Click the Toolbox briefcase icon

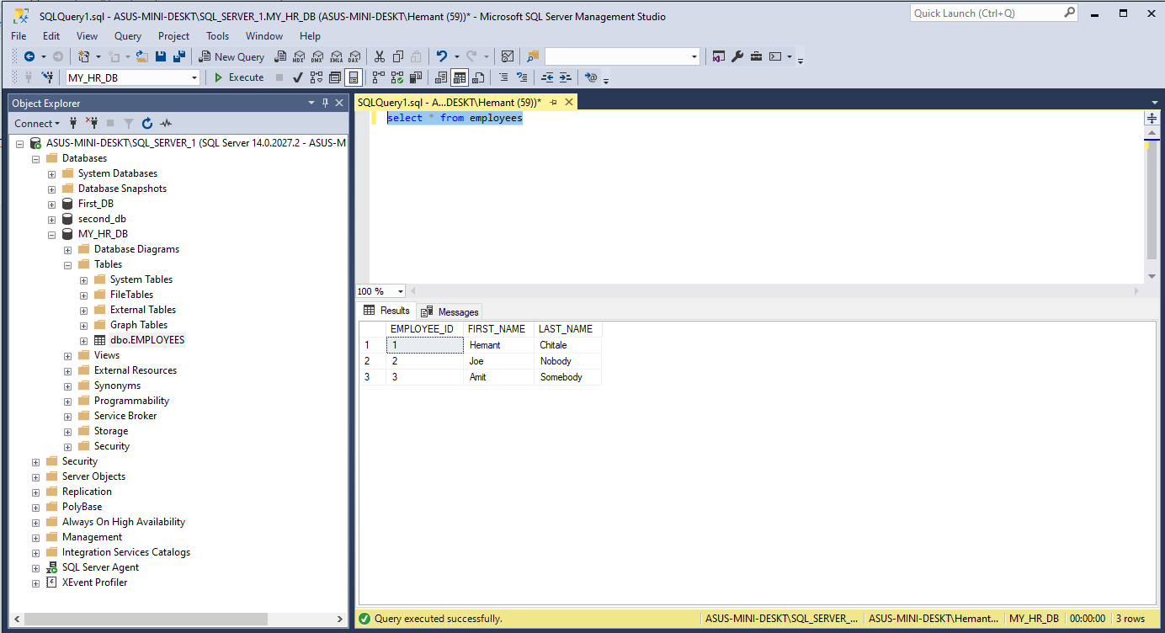(757, 56)
